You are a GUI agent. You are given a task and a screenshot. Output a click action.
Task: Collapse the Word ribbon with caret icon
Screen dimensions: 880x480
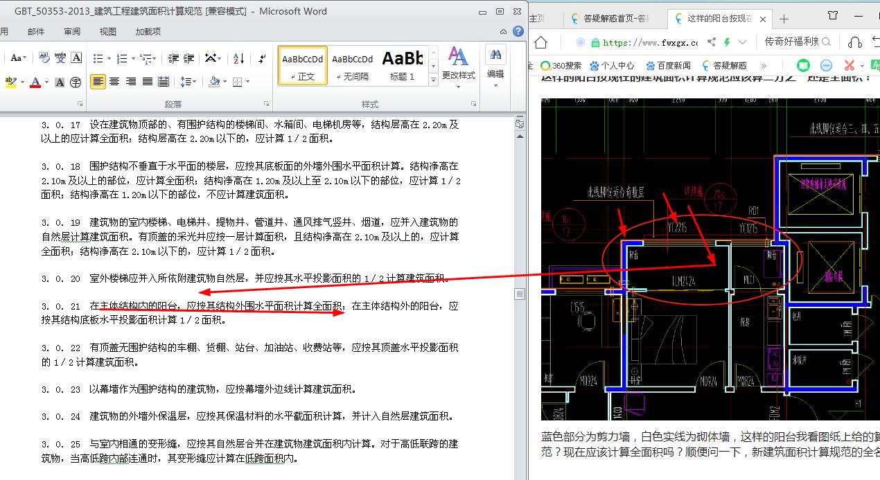coord(504,31)
